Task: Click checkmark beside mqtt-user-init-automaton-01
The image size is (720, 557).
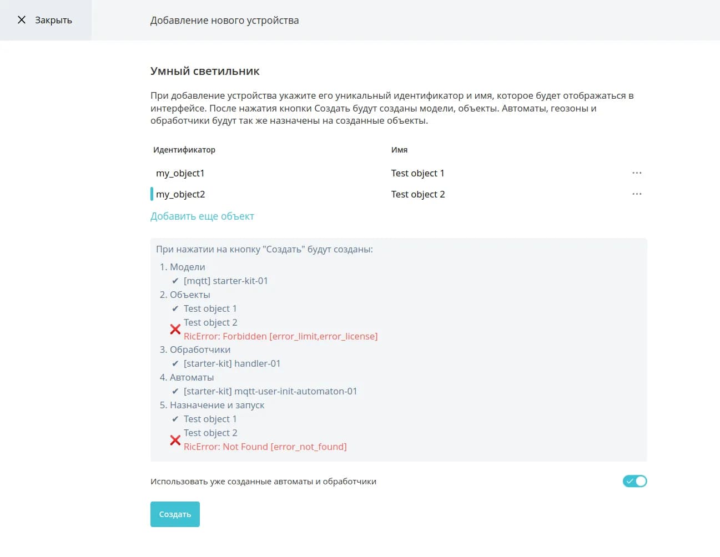Action: [x=175, y=392]
